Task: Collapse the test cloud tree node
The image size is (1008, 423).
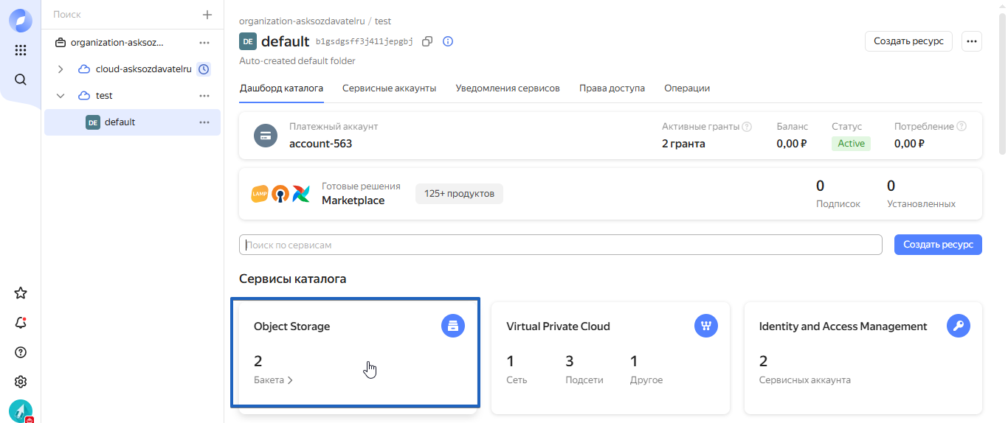Action: (61, 96)
